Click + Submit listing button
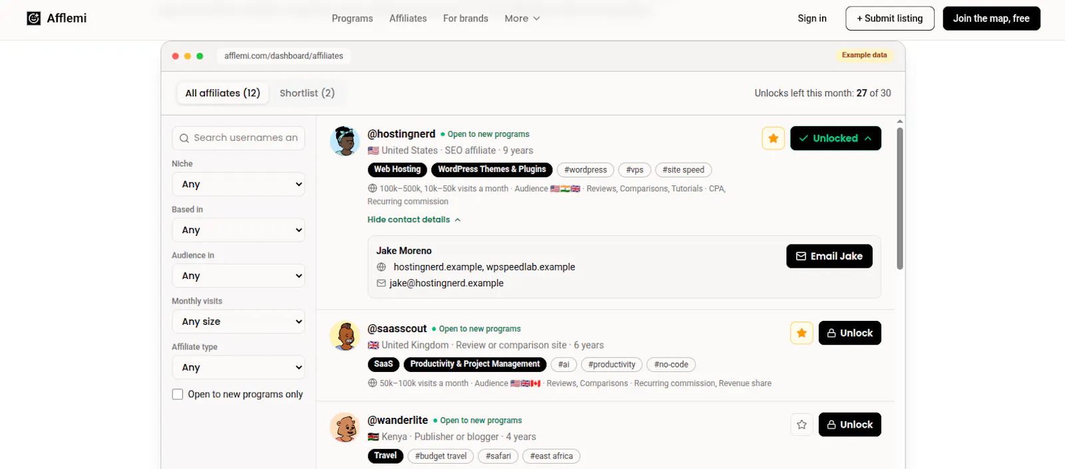Screen dimensions: 1065x469 pos(890,19)
